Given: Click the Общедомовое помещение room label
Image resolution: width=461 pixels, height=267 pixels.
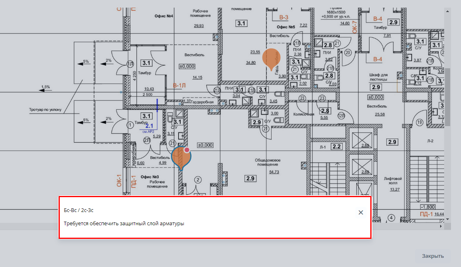Looking at the screenshot, I should [x=268, y=162].
